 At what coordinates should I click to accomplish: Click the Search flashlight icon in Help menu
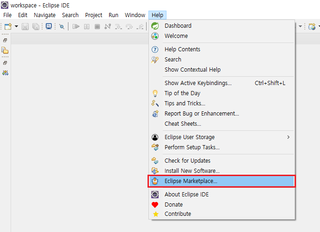155,60
